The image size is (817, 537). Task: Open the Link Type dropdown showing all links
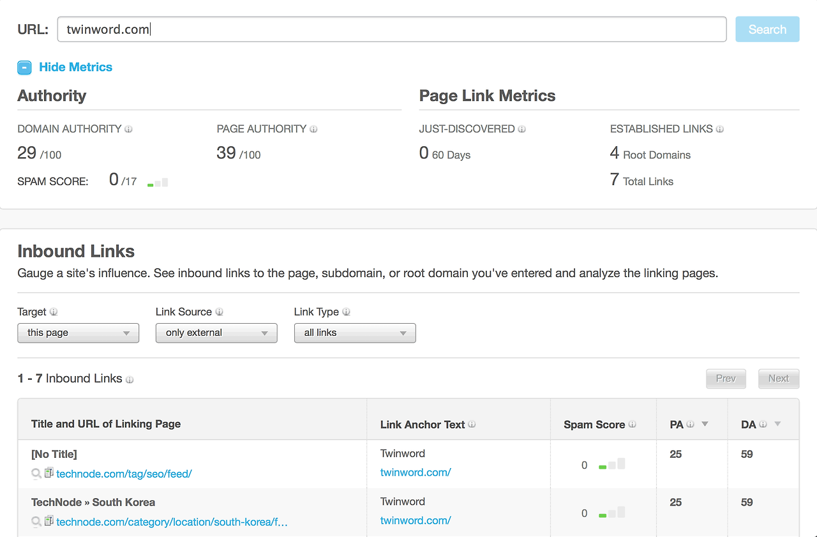pos(355,333)
